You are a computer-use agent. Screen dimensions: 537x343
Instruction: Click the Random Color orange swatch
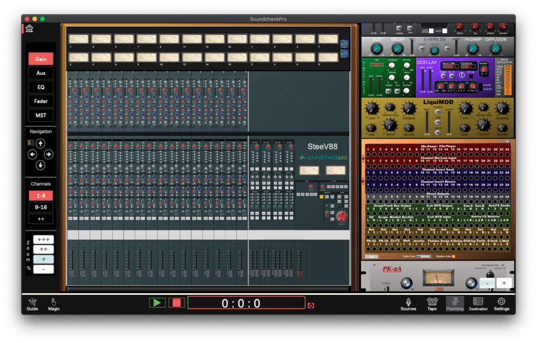coord(454,256)
